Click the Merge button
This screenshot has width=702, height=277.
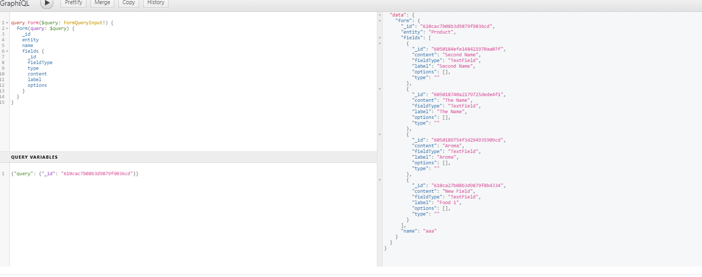click(x=102, y=3)
